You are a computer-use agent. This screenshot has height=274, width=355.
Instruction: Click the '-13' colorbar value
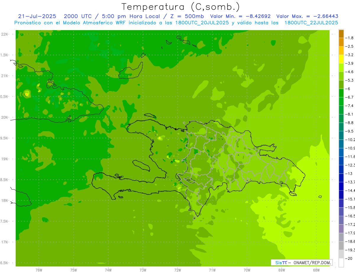point(348,174)
